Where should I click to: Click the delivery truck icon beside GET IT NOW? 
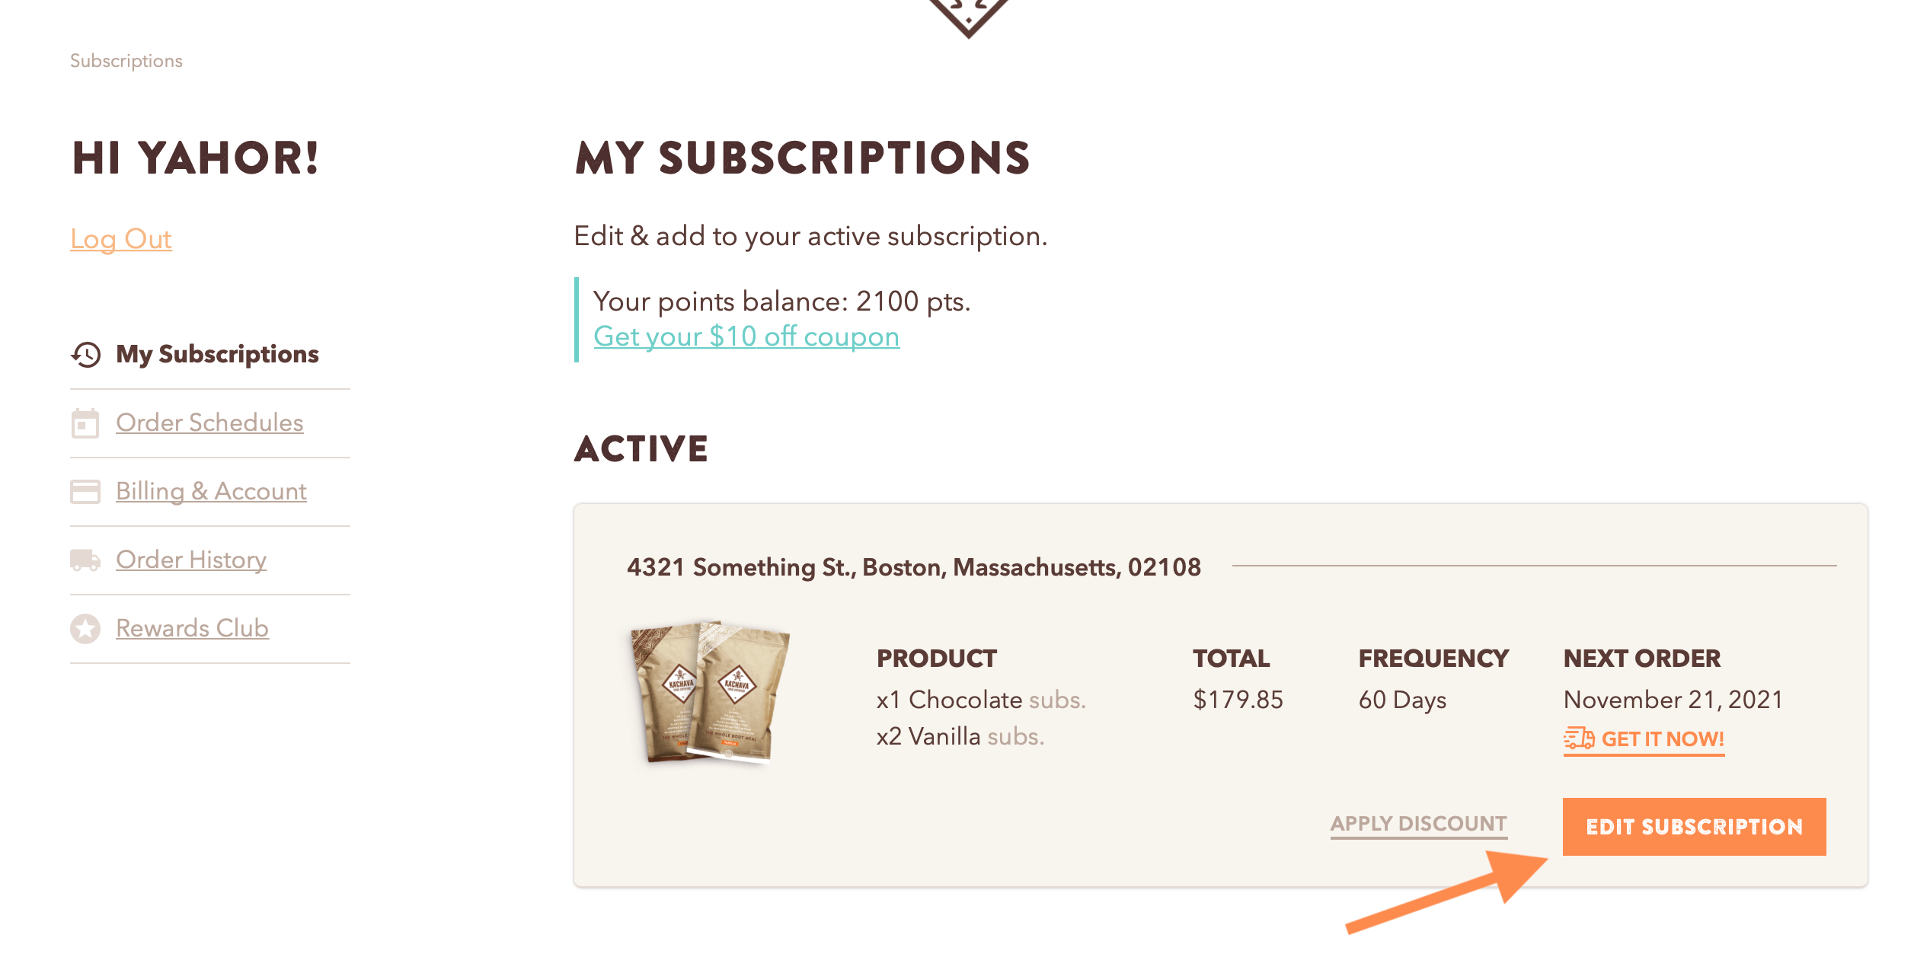pyautogui.click(x=1580, y=737)
